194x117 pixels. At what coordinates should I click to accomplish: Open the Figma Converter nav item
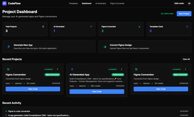coord(117,3)
